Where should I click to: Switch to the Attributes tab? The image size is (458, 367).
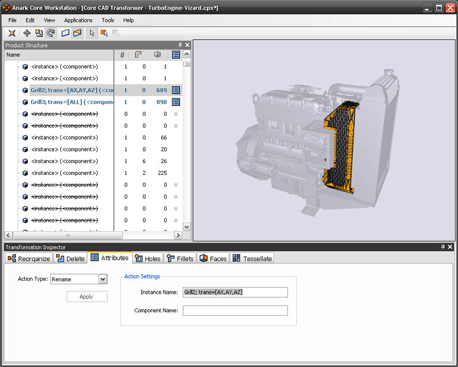point(109,258)
